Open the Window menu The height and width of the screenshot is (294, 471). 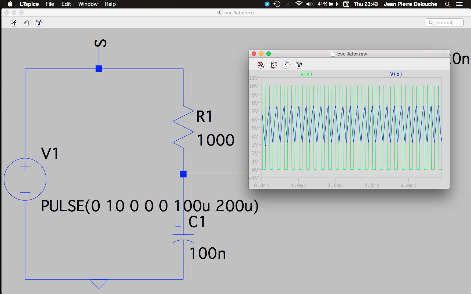point(88,4)
